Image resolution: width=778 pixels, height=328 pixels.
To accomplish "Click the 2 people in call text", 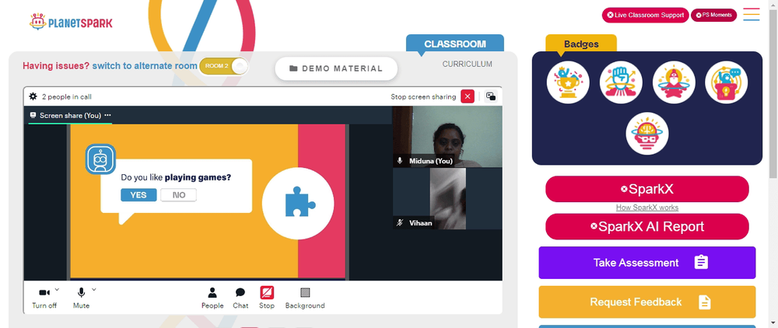I will (66, 96).
